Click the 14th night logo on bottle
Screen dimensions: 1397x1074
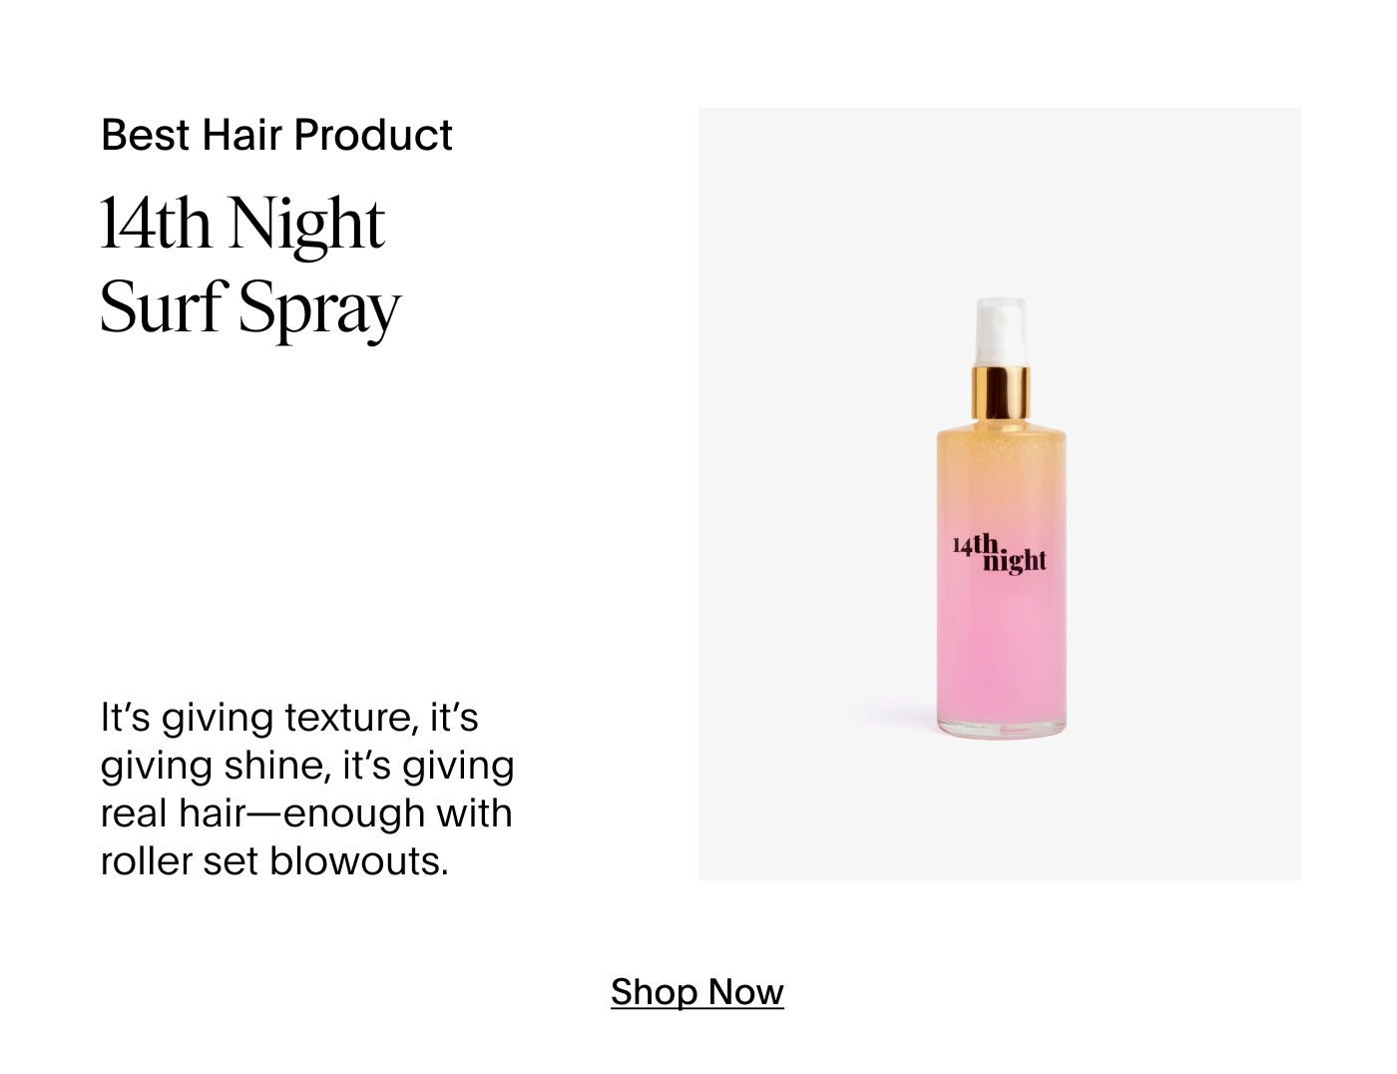tap(999, 554)
